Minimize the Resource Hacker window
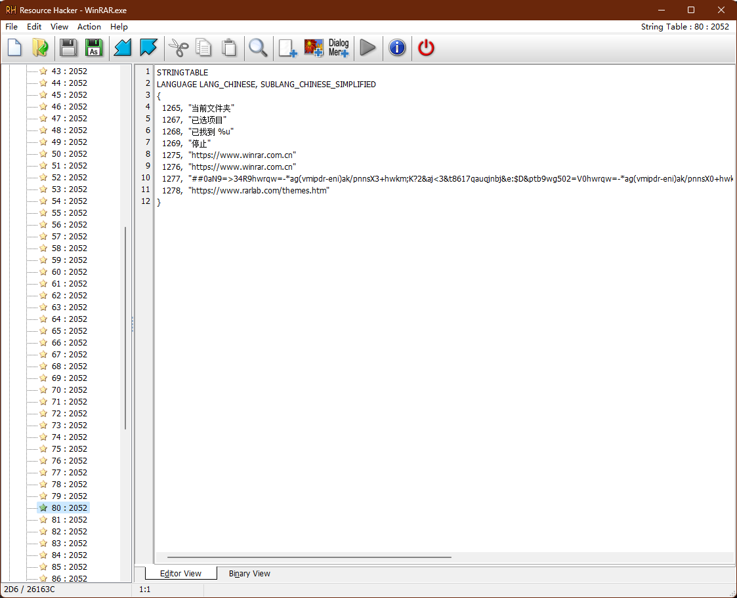737x598 pixels. coord(662,10)
